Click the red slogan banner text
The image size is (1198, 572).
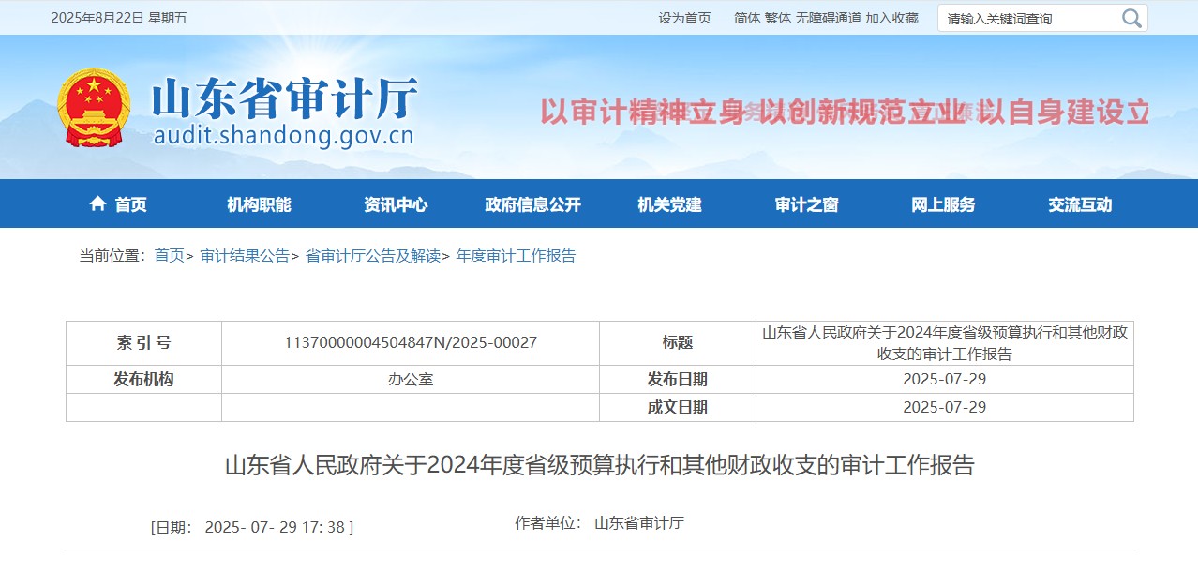[x=845, y=112]
